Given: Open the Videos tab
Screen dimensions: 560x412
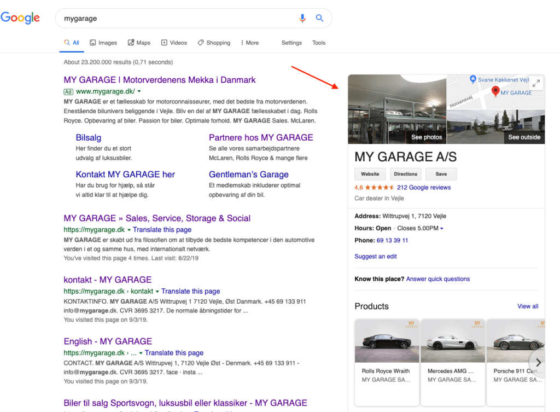Looking at the screenshot, I should [x=174, y=43].
